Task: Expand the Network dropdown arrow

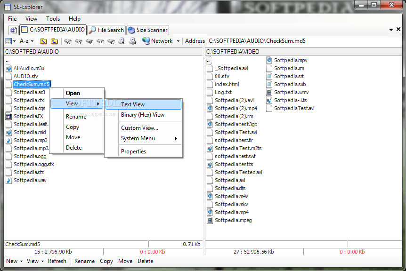Action: [x=178, y=41]
